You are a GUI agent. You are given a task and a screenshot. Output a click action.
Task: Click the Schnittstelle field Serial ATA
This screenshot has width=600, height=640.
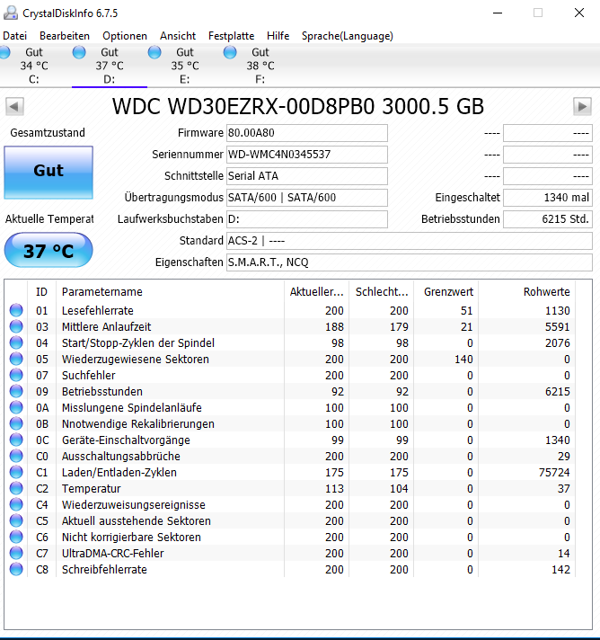(306, 176)
